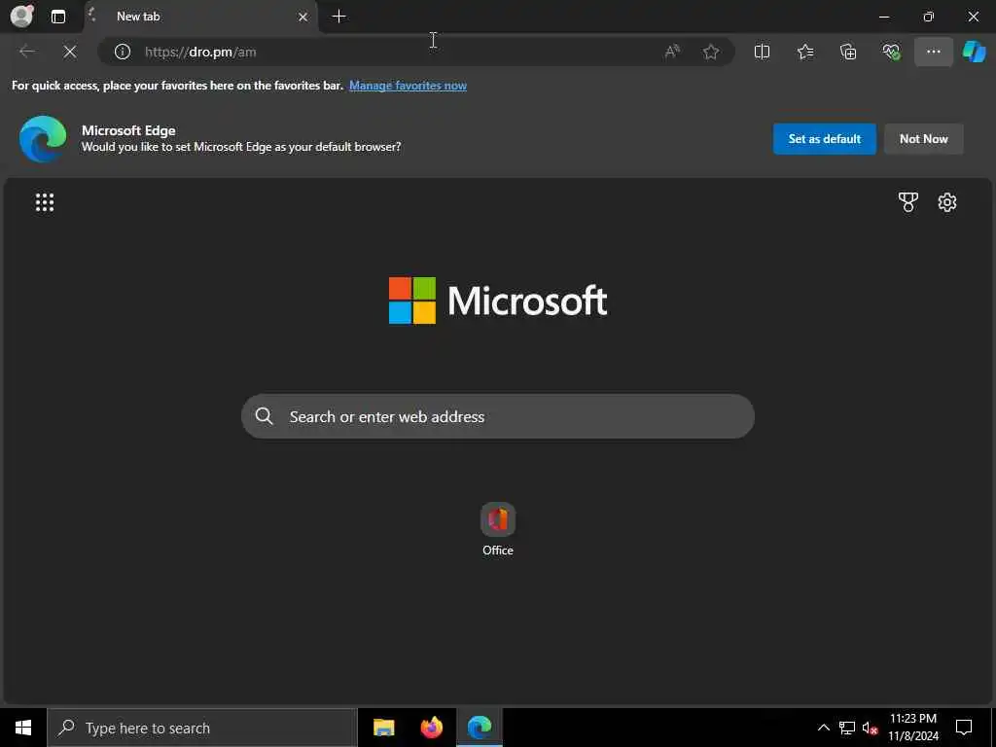996x747 pixels.
Task: Click the Microsoft logo
Action: (x=498, y=300)
